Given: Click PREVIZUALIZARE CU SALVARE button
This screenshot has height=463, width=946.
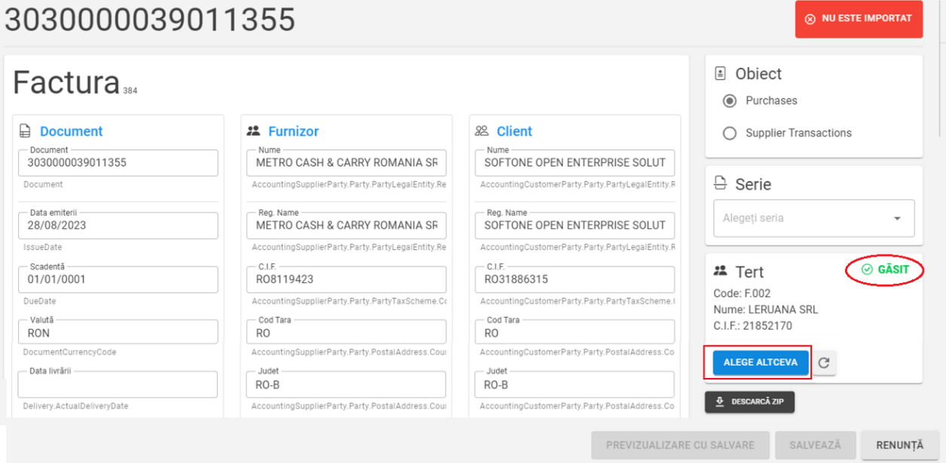Looking at the screenshot, I should pyautogui.click(x=680, y=445).
